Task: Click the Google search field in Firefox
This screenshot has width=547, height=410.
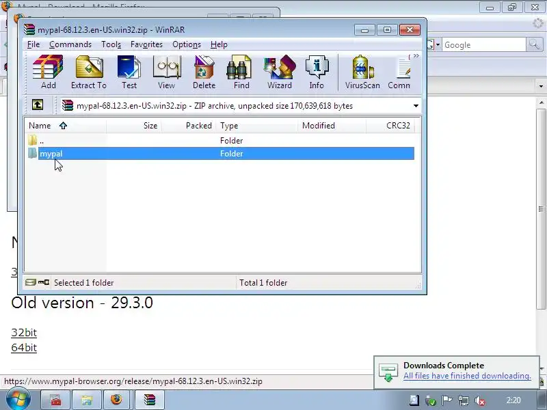Action: coord(484,45)
